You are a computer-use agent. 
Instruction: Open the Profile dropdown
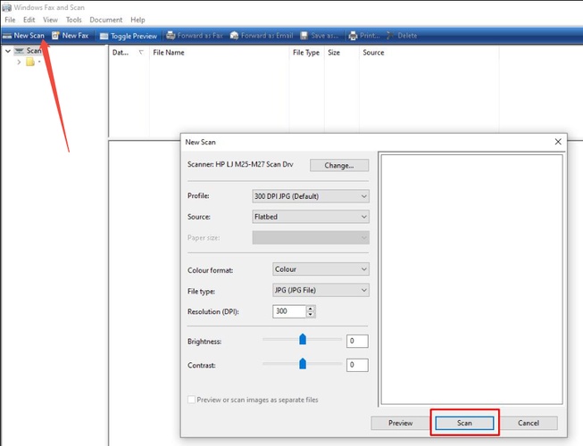pyautogui.click(x=311, y=196)
